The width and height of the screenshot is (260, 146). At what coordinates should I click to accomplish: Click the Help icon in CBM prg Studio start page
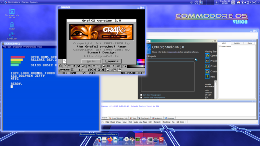(207, 77)
